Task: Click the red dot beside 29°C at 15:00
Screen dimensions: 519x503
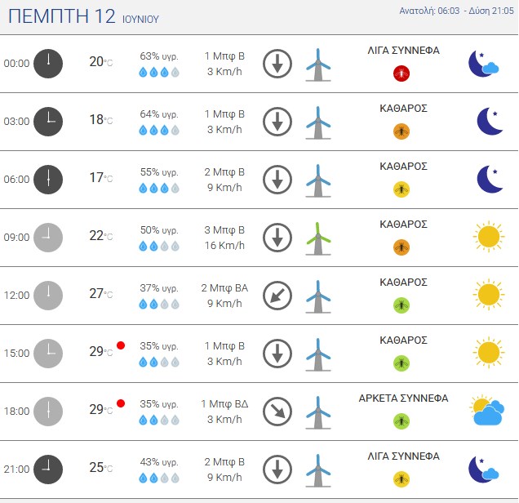Action: [x=121, y=345]
